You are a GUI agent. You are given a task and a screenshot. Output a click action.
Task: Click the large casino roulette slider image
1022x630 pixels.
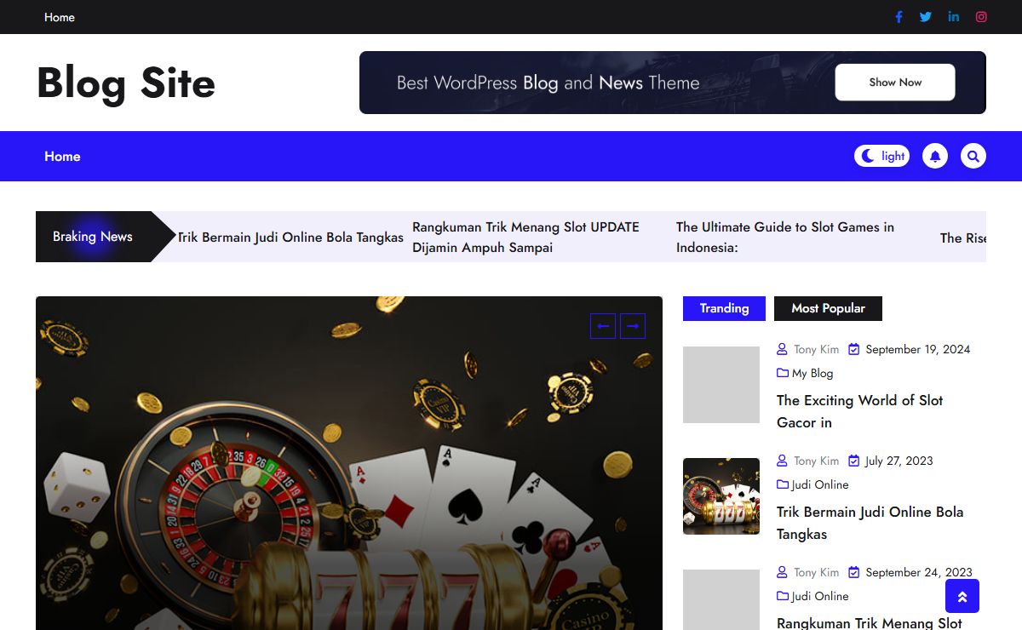pos(349,463)
